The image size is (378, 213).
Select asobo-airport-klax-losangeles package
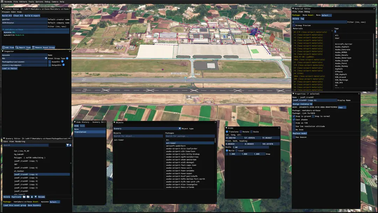click(x=182, y=185)
